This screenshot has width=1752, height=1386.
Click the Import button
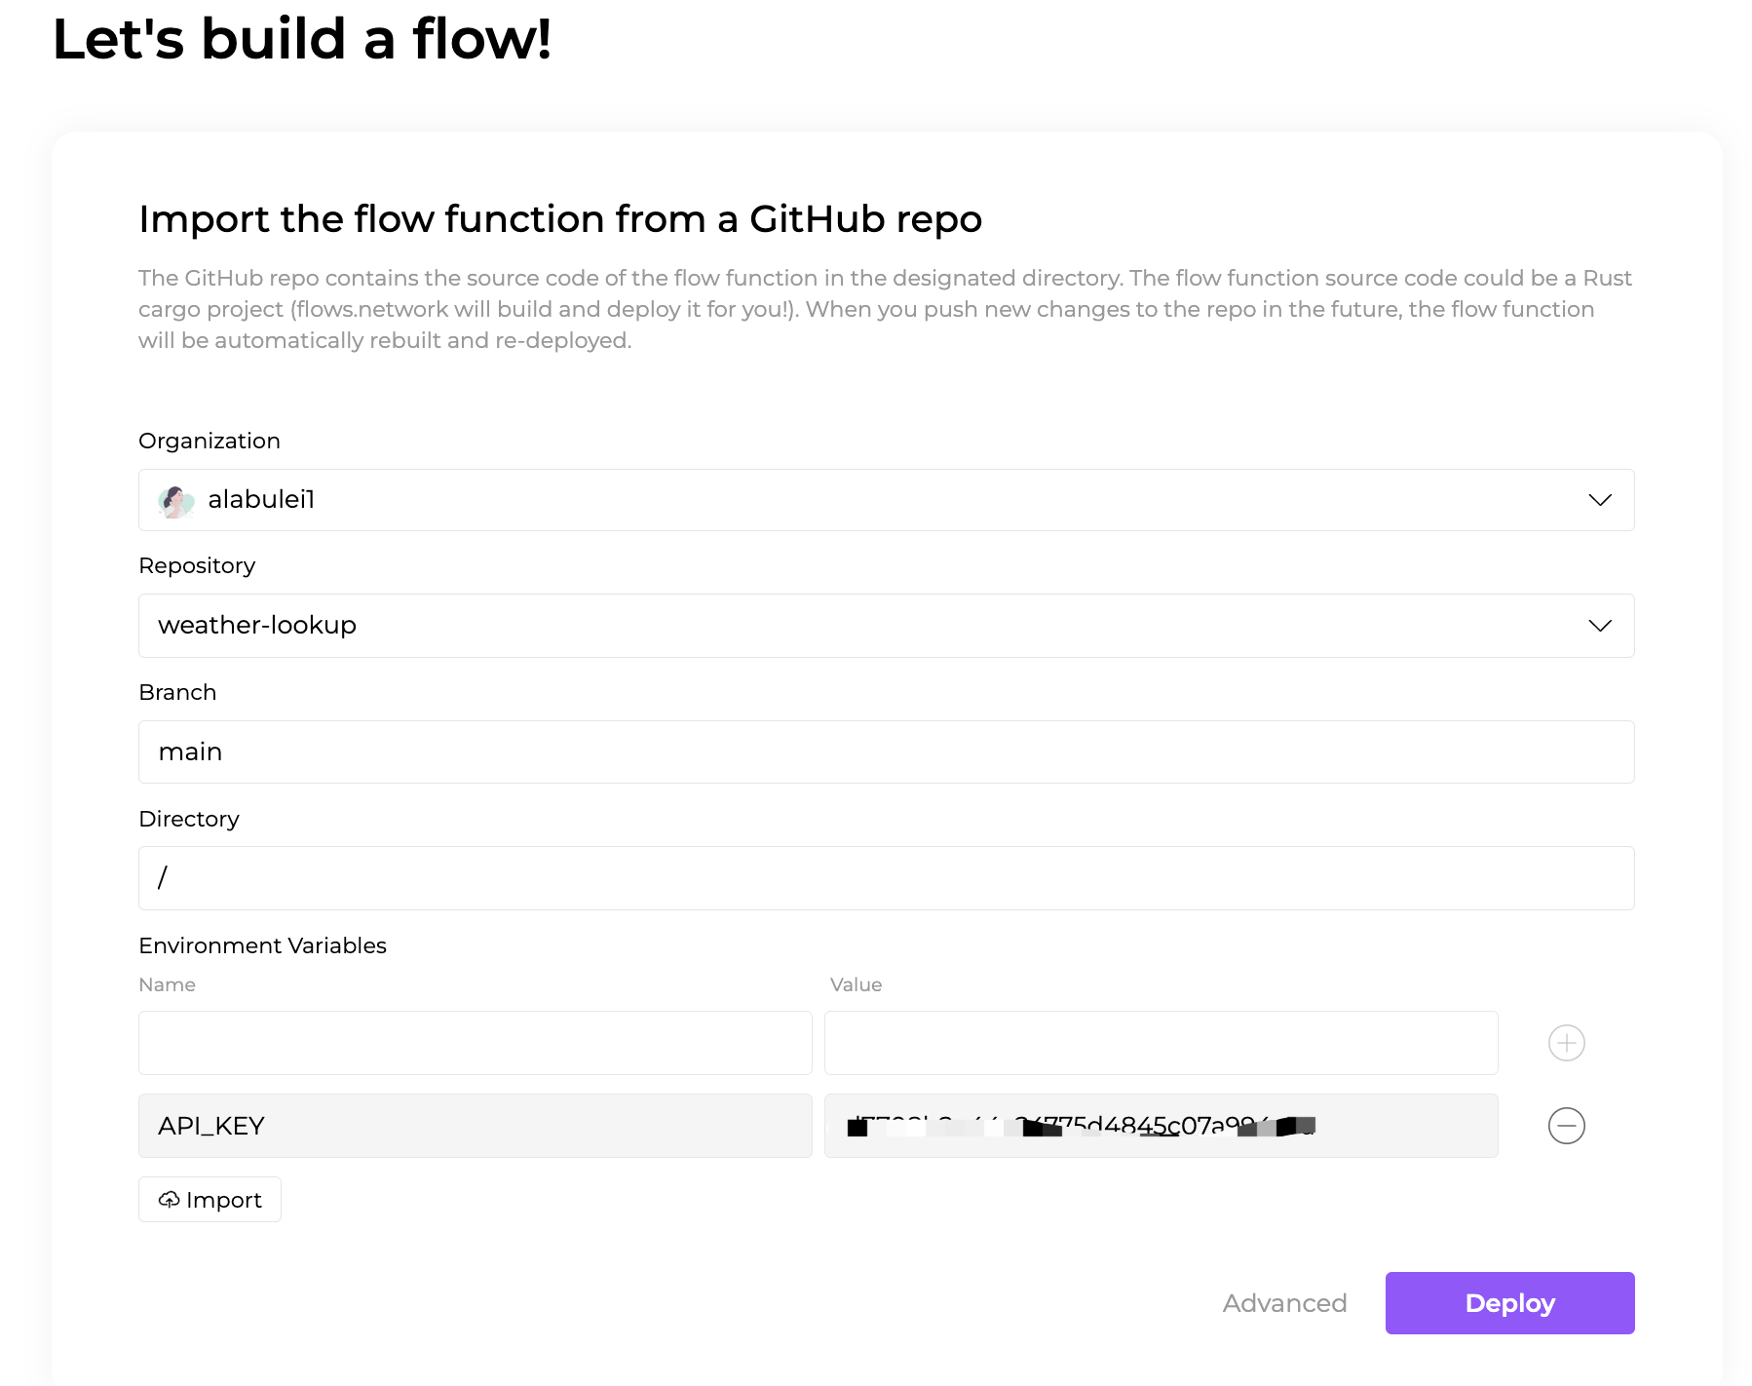(209, 1200)
